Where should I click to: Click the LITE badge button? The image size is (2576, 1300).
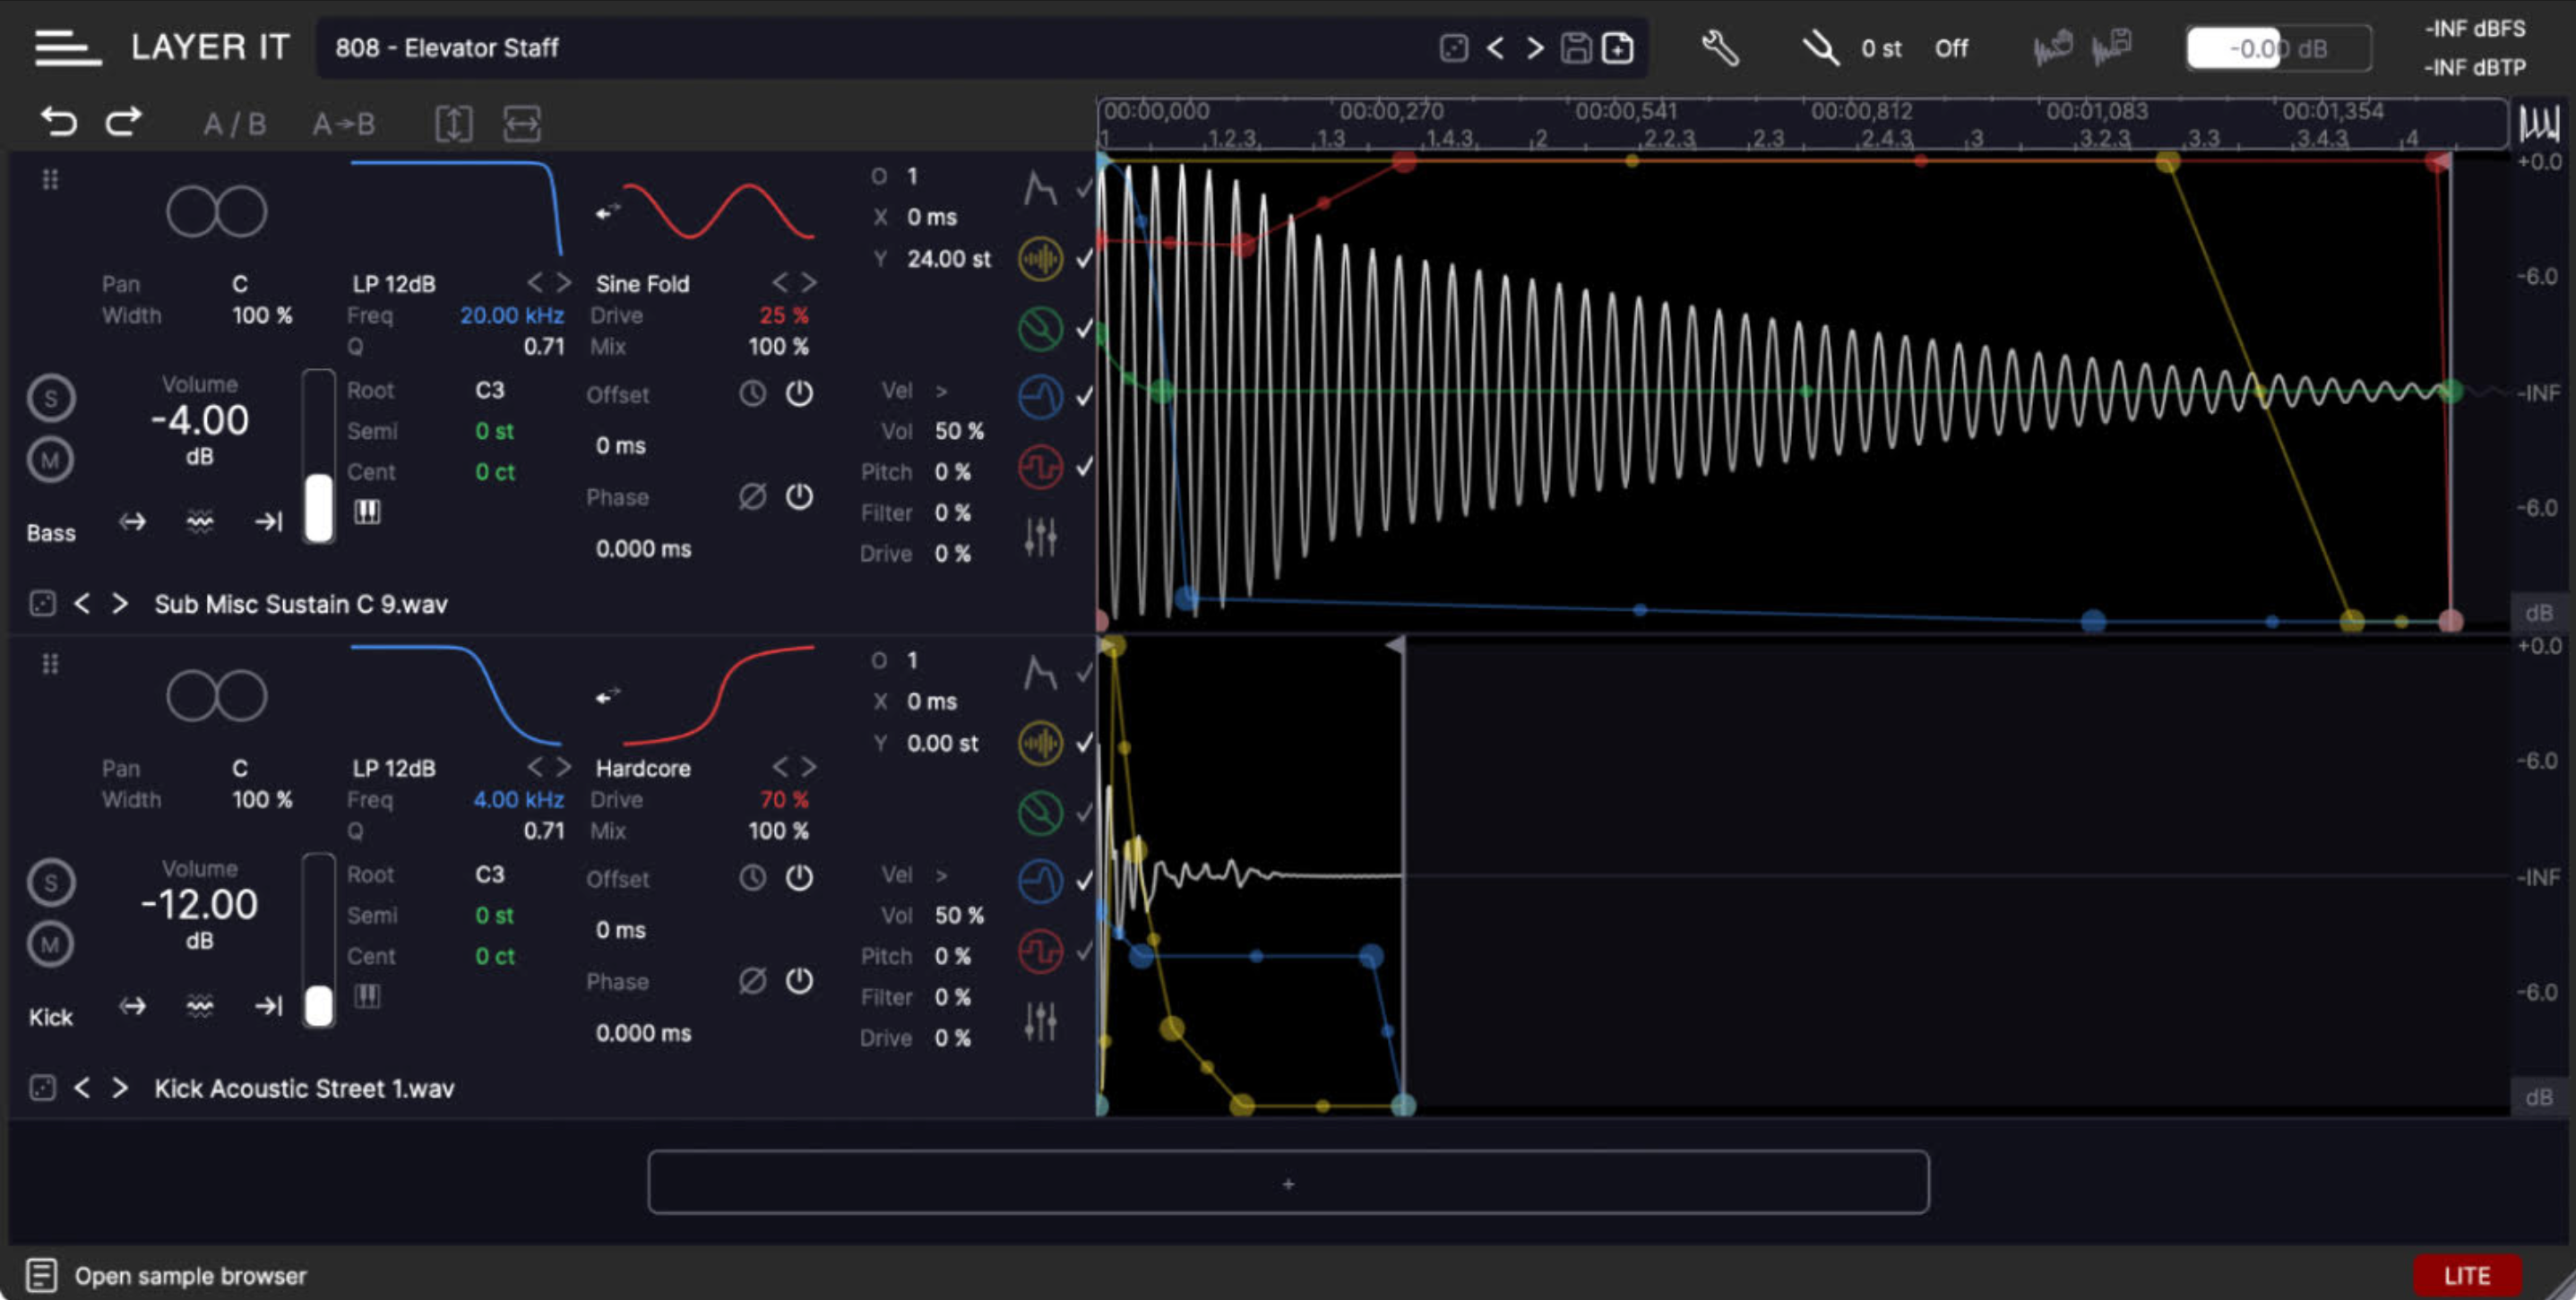[x=2466, y=1275]
